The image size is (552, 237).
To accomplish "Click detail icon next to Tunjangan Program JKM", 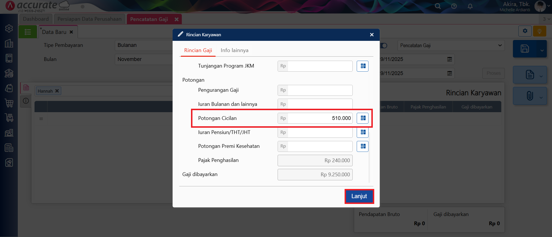I will coord(363,66).
